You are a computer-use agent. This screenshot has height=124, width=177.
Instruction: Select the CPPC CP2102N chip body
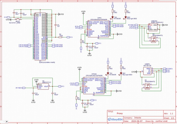[x=98, y=29]
